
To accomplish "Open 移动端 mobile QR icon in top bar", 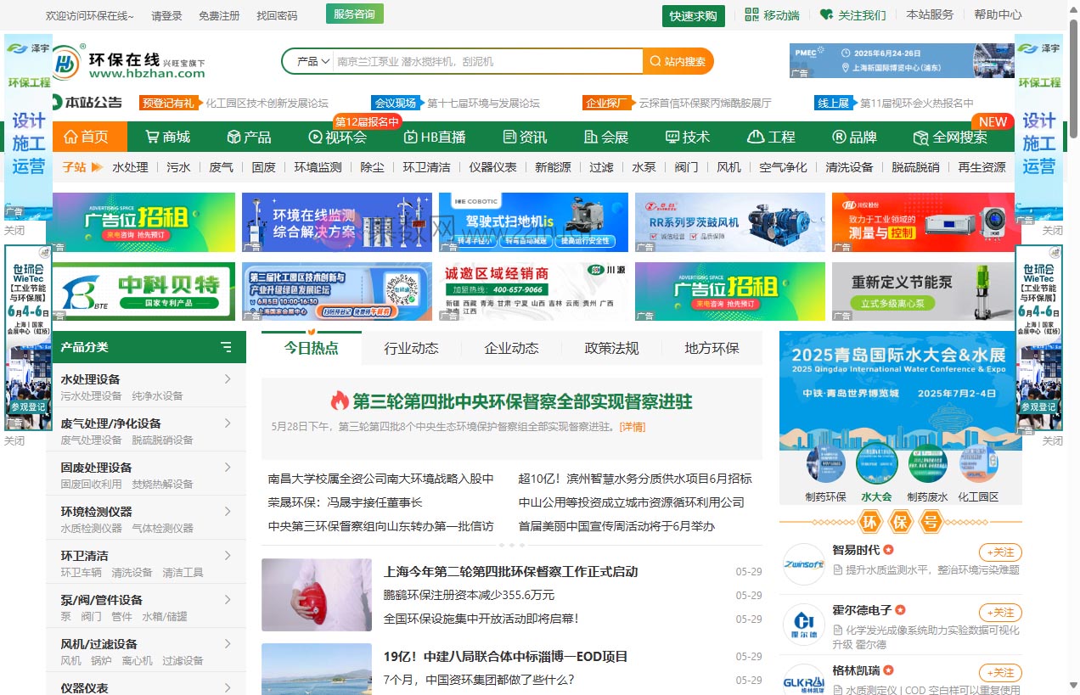I will (750, 14).
